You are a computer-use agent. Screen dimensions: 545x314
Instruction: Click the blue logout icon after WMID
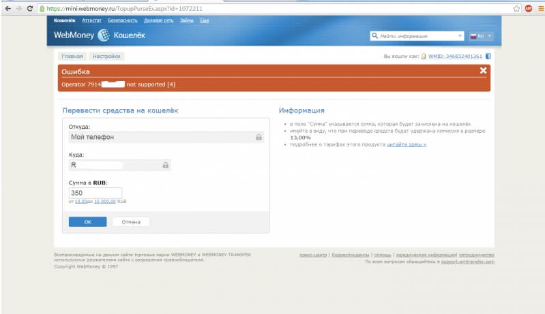coord(488,57)
